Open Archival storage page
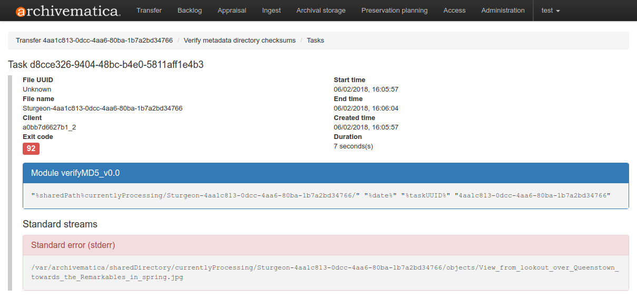 (321, 11)
